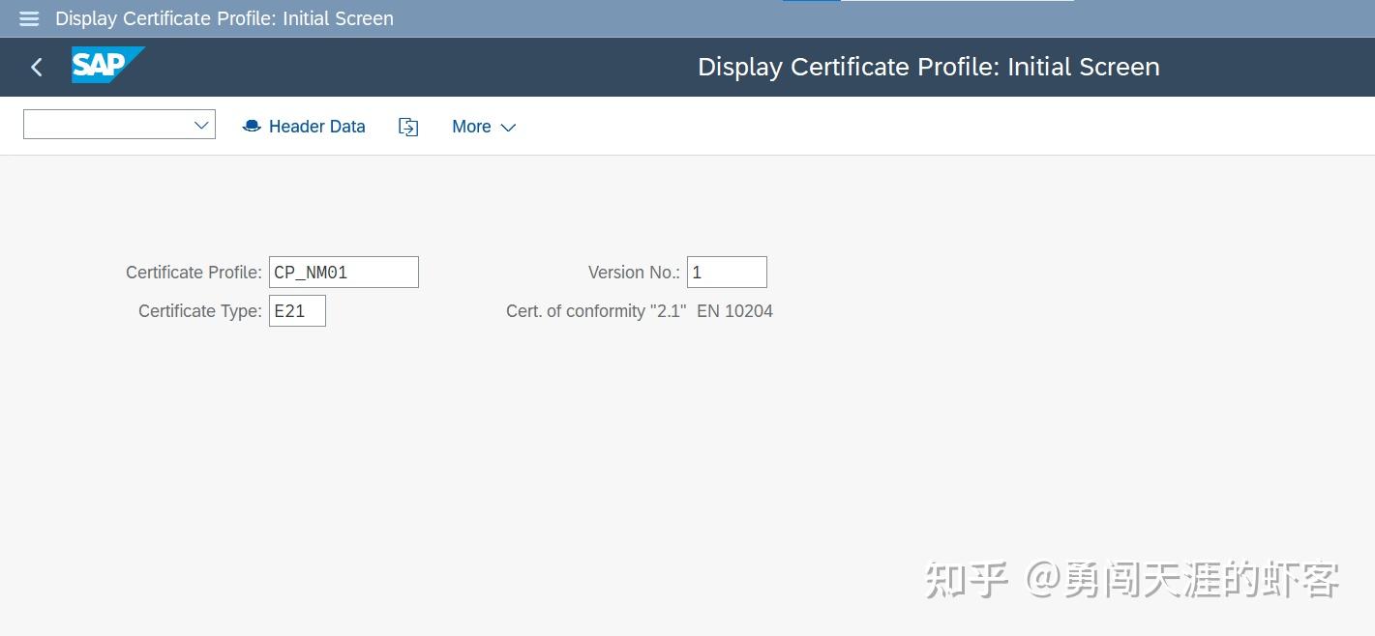1375x636 pixels.
Task: Click the Cert. of conformity EN 10204 text
Action: tap(639, 310)
